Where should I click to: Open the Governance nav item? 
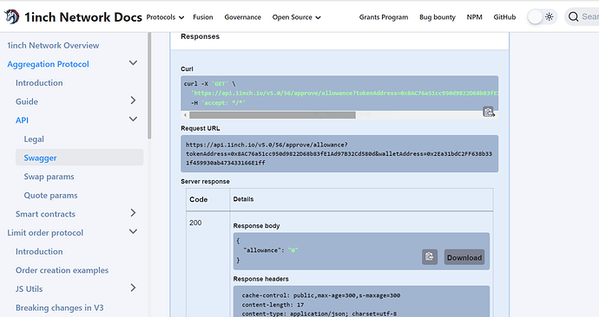242,17
